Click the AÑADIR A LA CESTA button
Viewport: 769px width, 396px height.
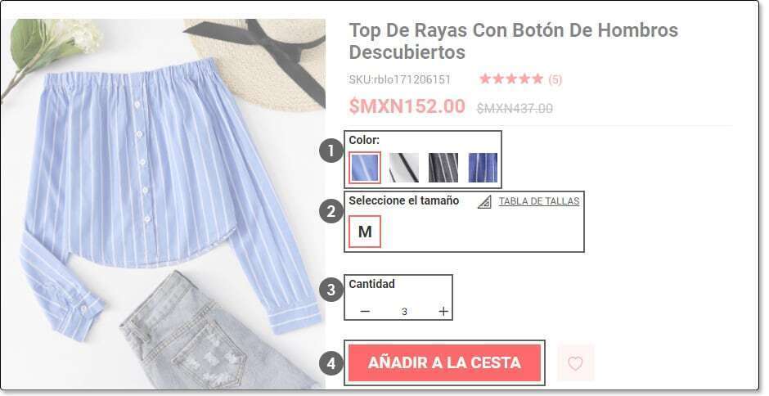445,362
